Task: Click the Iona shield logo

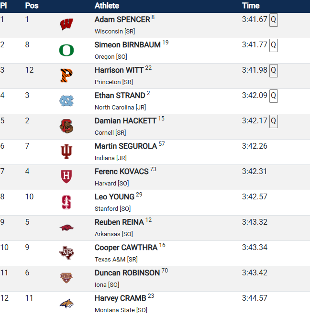Action: 66,278
